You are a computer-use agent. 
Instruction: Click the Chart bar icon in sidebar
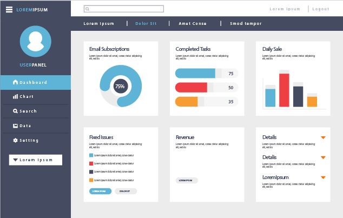(15, 96)
